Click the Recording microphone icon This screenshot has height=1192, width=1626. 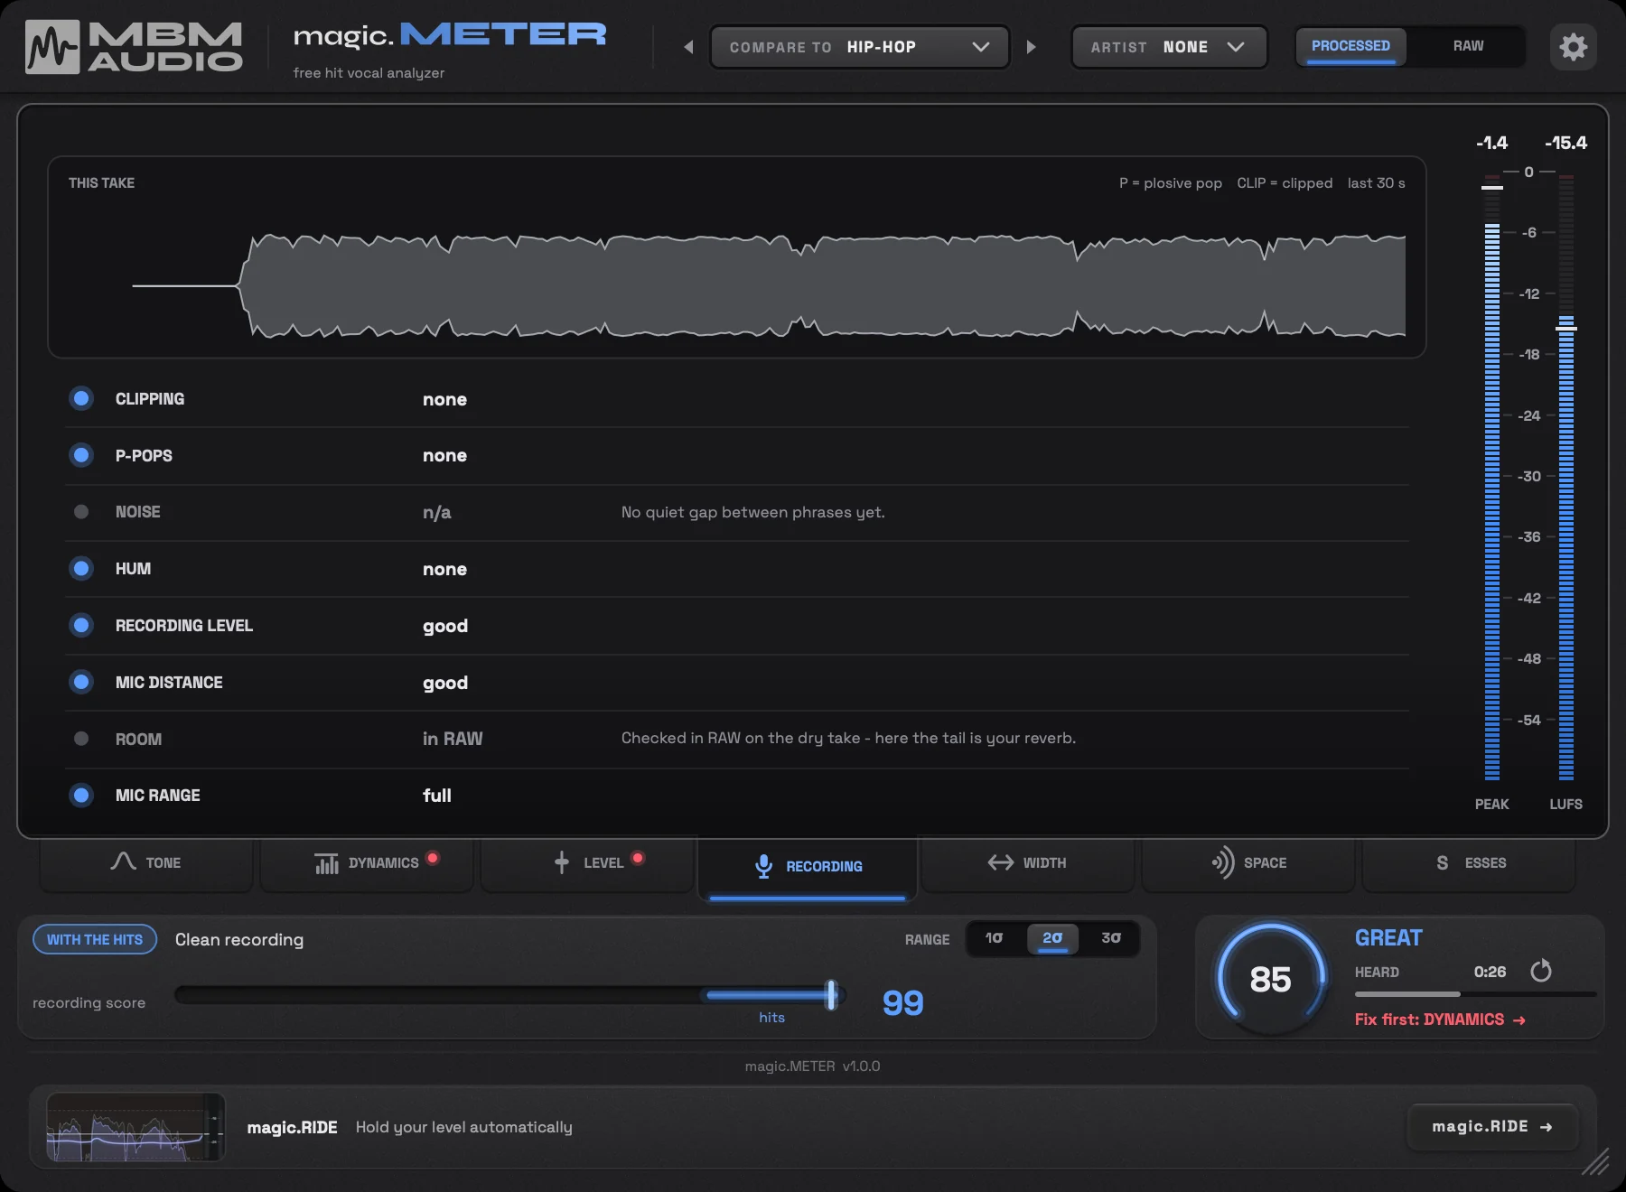[x=763, y=866]
